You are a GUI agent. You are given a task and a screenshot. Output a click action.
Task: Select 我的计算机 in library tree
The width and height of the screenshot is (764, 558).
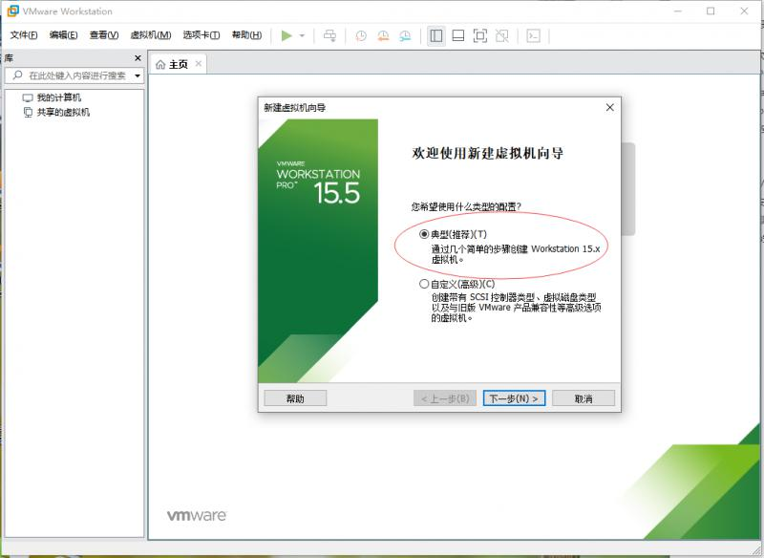[x=59, y=97]
